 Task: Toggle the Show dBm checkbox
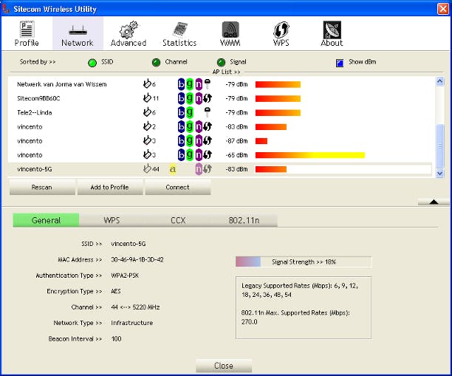click(340, 62)
